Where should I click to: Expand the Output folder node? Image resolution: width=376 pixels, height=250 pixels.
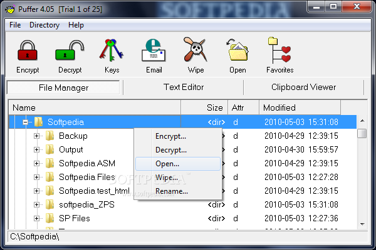(x=36, y=150)
